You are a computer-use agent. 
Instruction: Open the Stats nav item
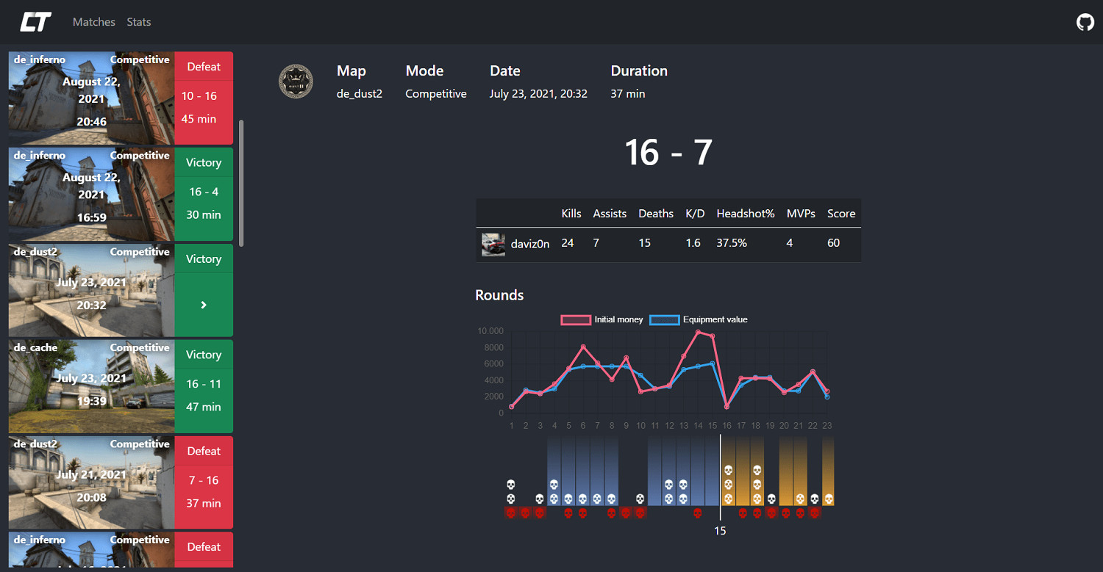138,22
